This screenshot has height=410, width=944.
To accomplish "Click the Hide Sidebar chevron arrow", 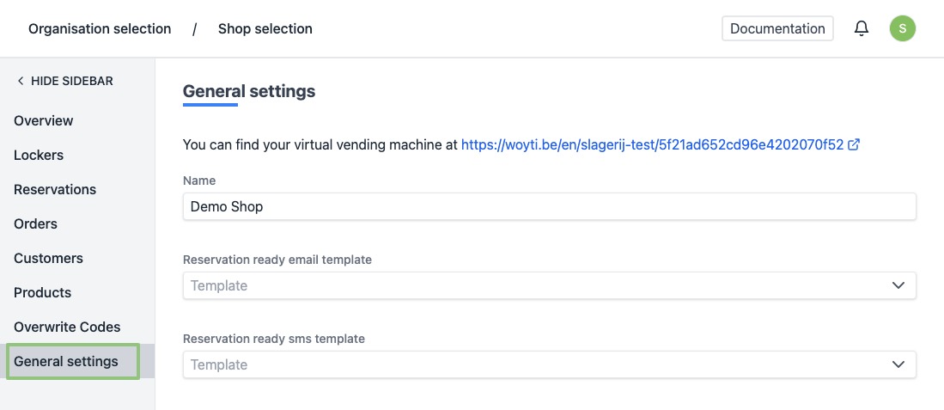I will 21,81.
